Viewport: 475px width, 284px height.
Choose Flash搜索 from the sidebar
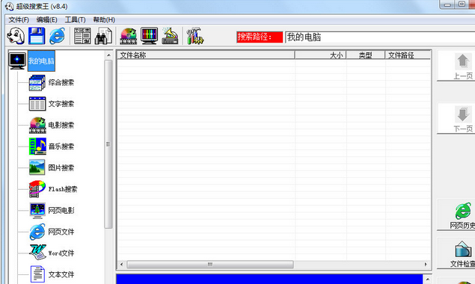[x=63, y=189]
